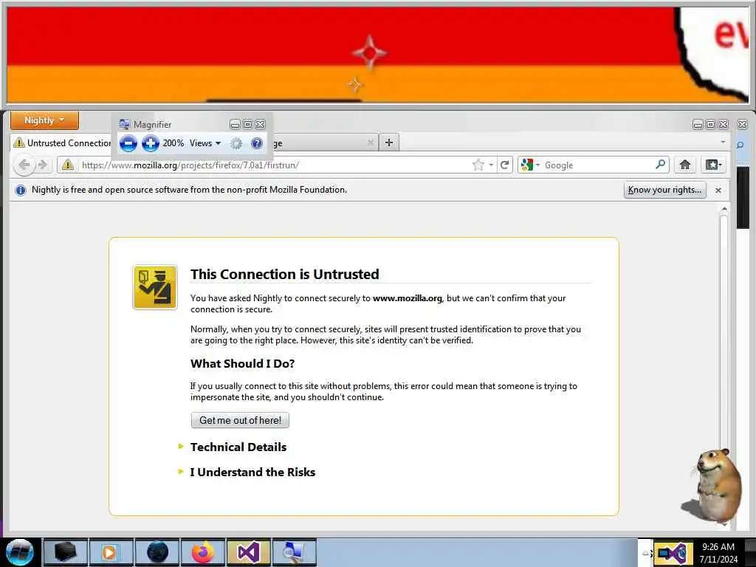Click the This Connection is Untrusted heading
Screen dimensions: 756x567
284,275
